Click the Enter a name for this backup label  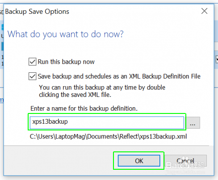tap(84, 109)
